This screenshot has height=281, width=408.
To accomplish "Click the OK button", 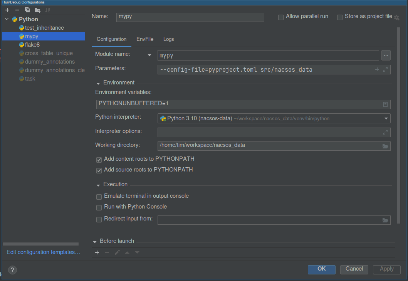I will coord(321,269).
